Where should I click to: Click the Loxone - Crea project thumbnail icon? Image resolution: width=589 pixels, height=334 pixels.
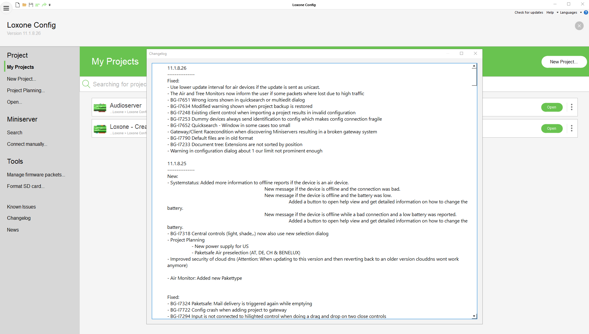pyautogui.click(x=100, y=129)
